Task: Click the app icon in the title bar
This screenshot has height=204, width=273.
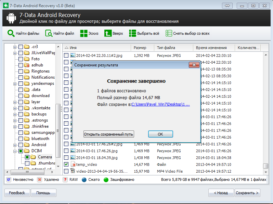Action: [x=6, y=5]
